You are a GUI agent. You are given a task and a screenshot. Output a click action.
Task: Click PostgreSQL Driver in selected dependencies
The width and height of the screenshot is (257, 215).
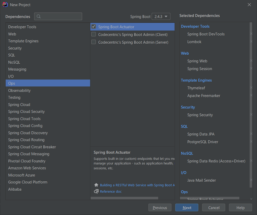(202, 142)
